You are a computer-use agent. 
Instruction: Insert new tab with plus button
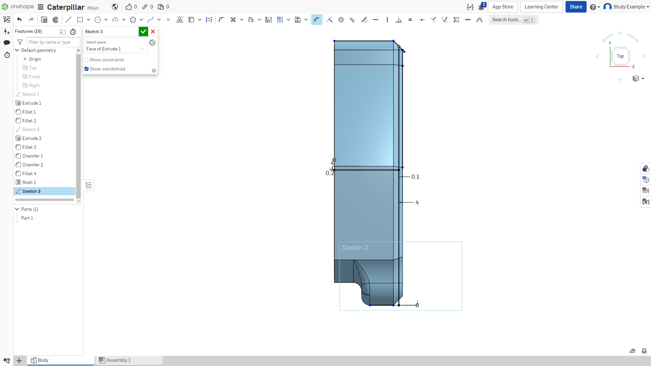tap(19, 361)
